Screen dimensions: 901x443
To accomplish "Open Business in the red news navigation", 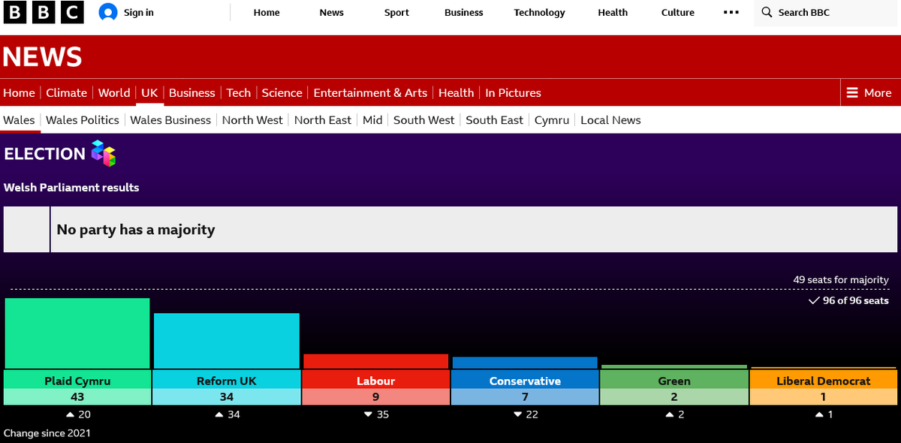I will (x=192, y=93).
